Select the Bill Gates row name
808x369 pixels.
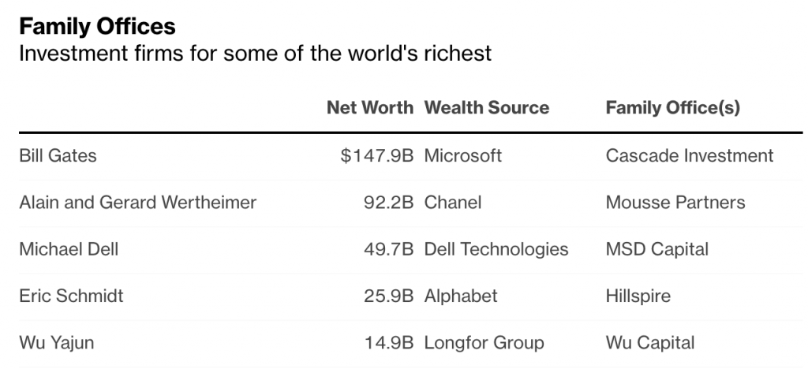click(x=58, y=156)
